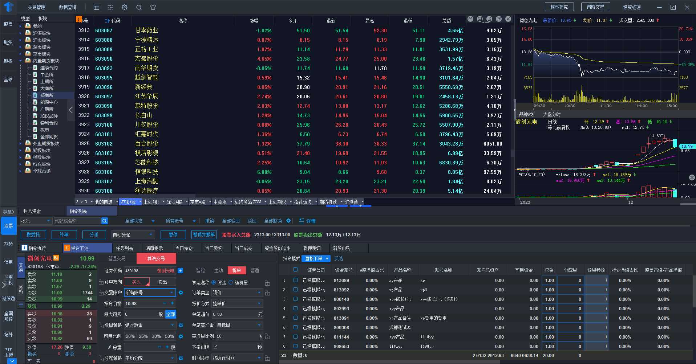
Task: Click the 卖出 order direction button
Action: pos(163,282)
